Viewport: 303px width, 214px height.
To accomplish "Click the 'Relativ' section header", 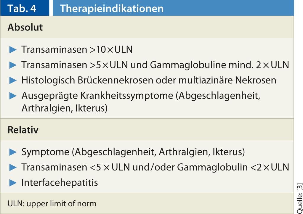I will (23, 130).
